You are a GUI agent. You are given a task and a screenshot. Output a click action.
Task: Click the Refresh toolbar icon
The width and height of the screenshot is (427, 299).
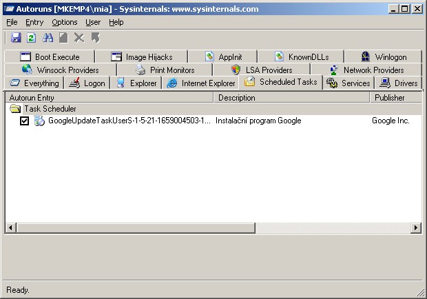(31, 38)
